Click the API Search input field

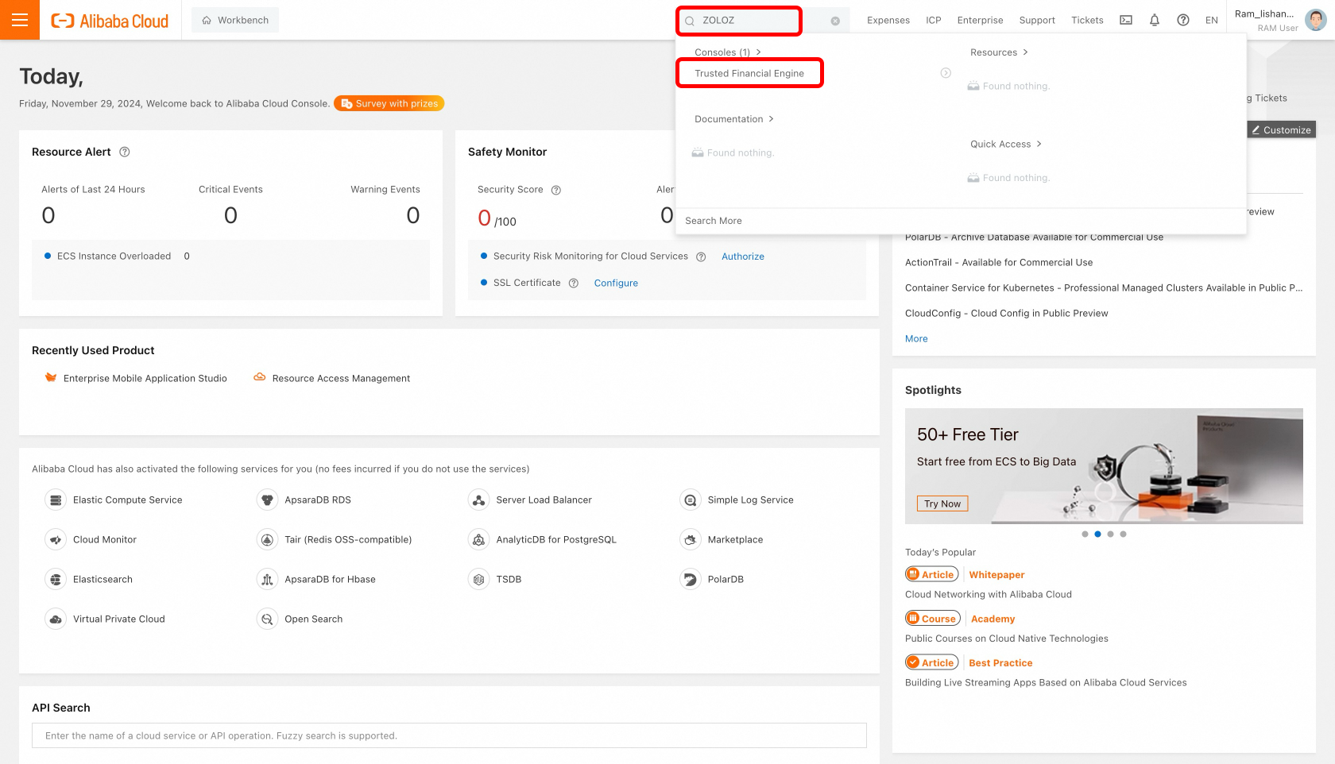tap(449, 735)
